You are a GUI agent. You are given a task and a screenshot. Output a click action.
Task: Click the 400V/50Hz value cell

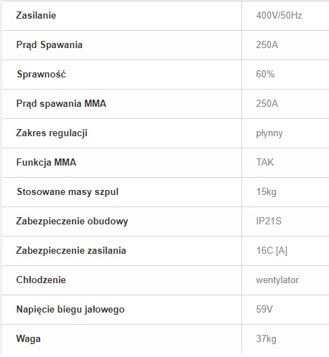[279, 16]
